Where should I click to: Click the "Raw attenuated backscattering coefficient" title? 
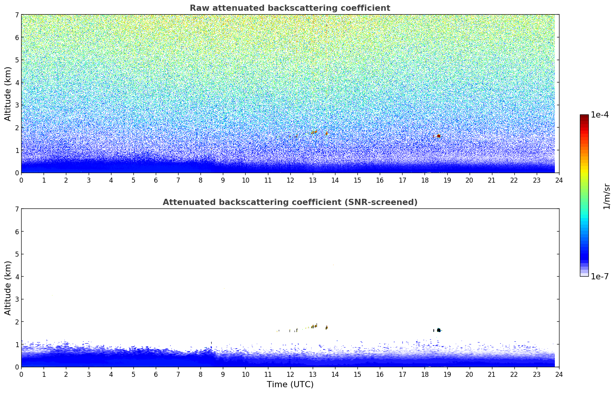290,8
